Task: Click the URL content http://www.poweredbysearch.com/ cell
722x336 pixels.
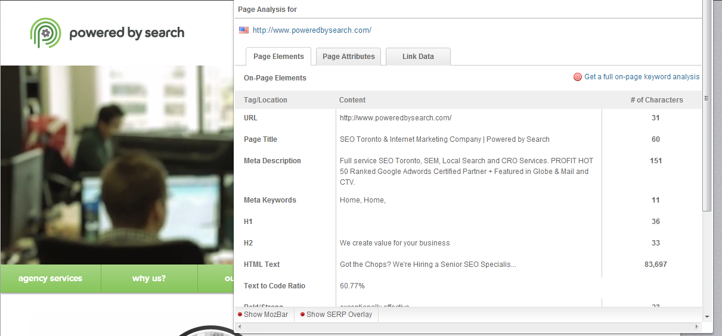Action: coord(395,118)
